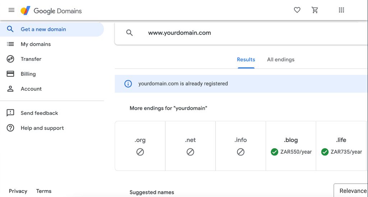Click the search magnifier in domain search box

click(129, 33)
